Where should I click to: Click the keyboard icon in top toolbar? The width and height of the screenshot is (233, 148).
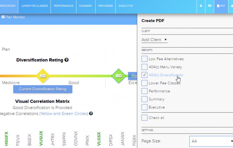coord(210,6)
